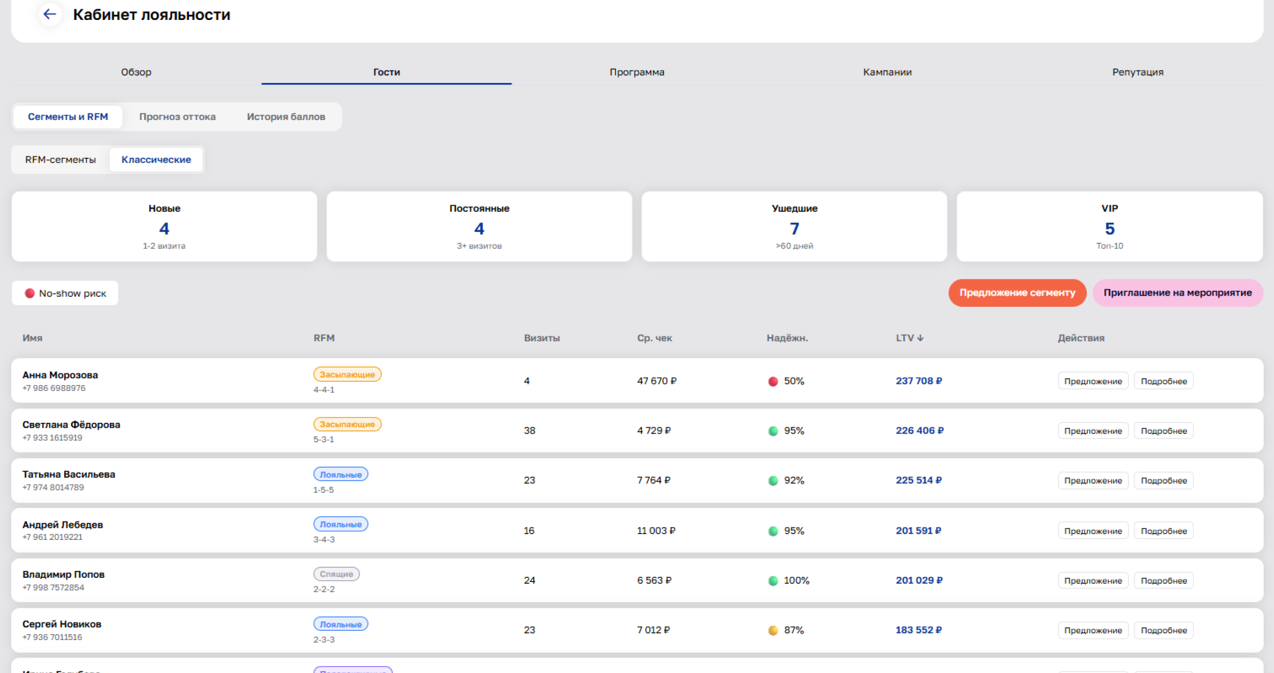
Task: Click Спящие badge for Владимир Попов
Action: [336, 574]
